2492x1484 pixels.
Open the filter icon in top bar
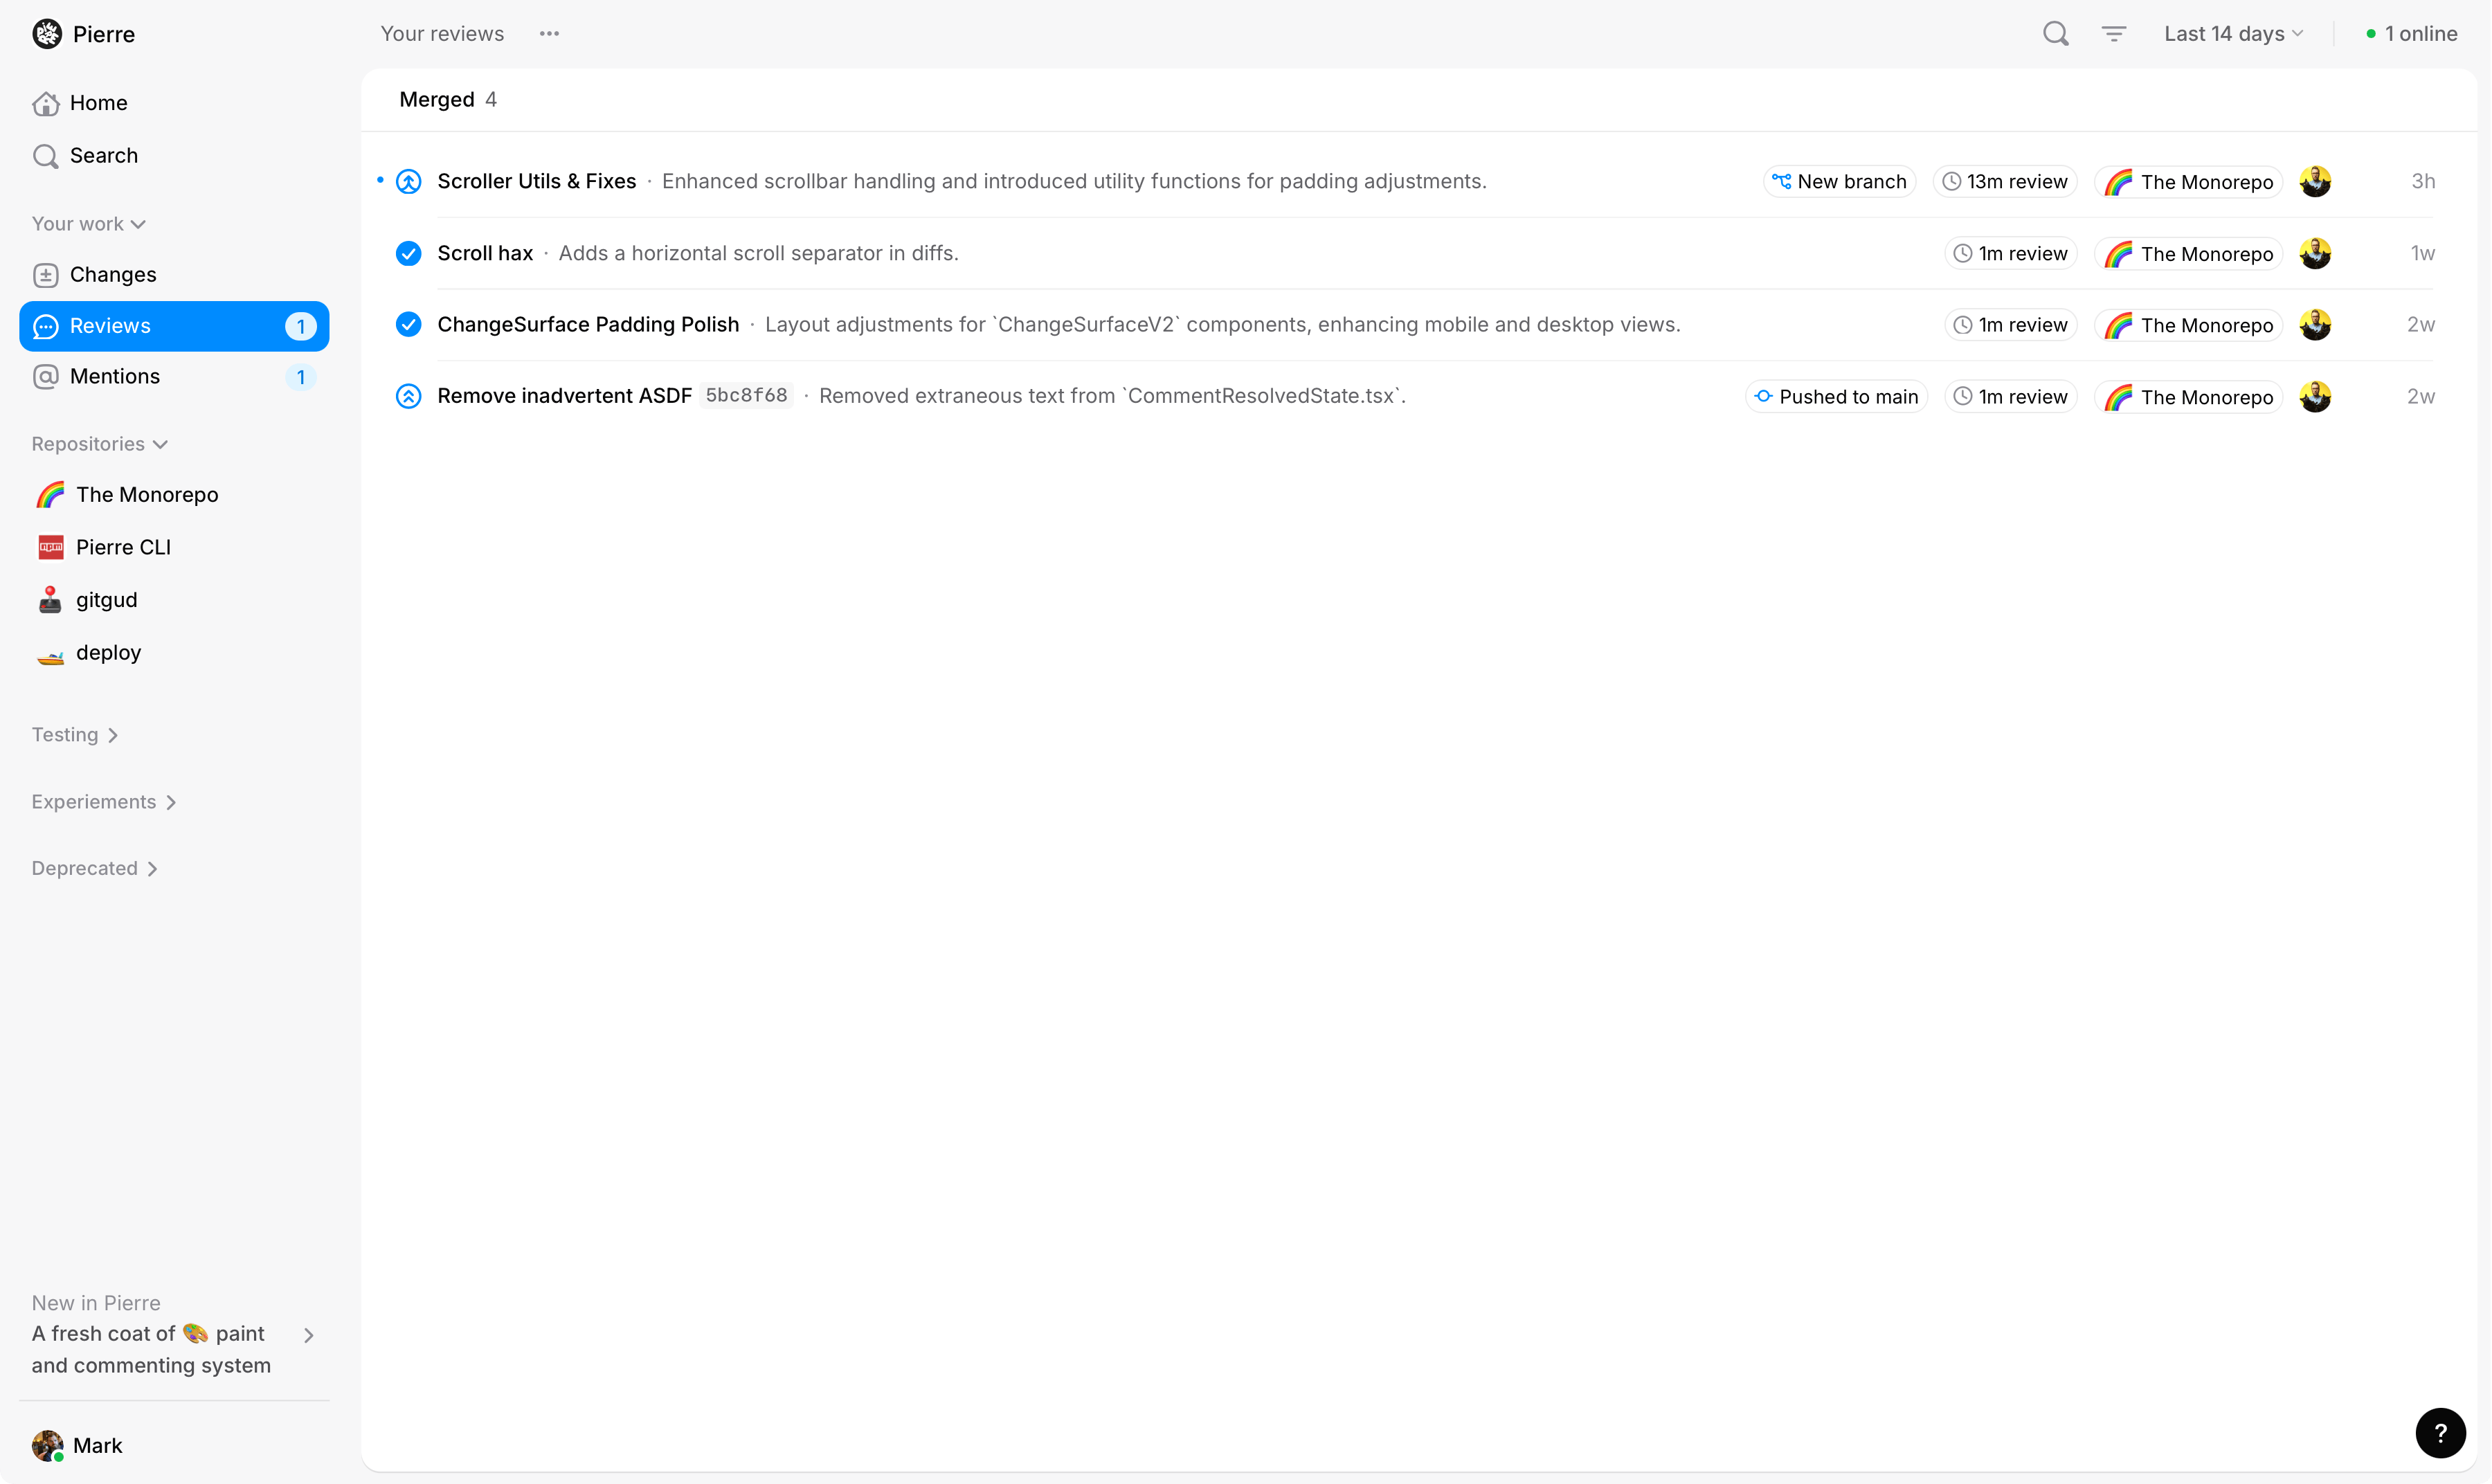pyautogui.click(x=2113, y=34)
